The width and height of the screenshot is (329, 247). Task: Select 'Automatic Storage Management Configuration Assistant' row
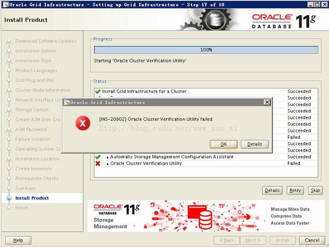click(x=206, y=157)
